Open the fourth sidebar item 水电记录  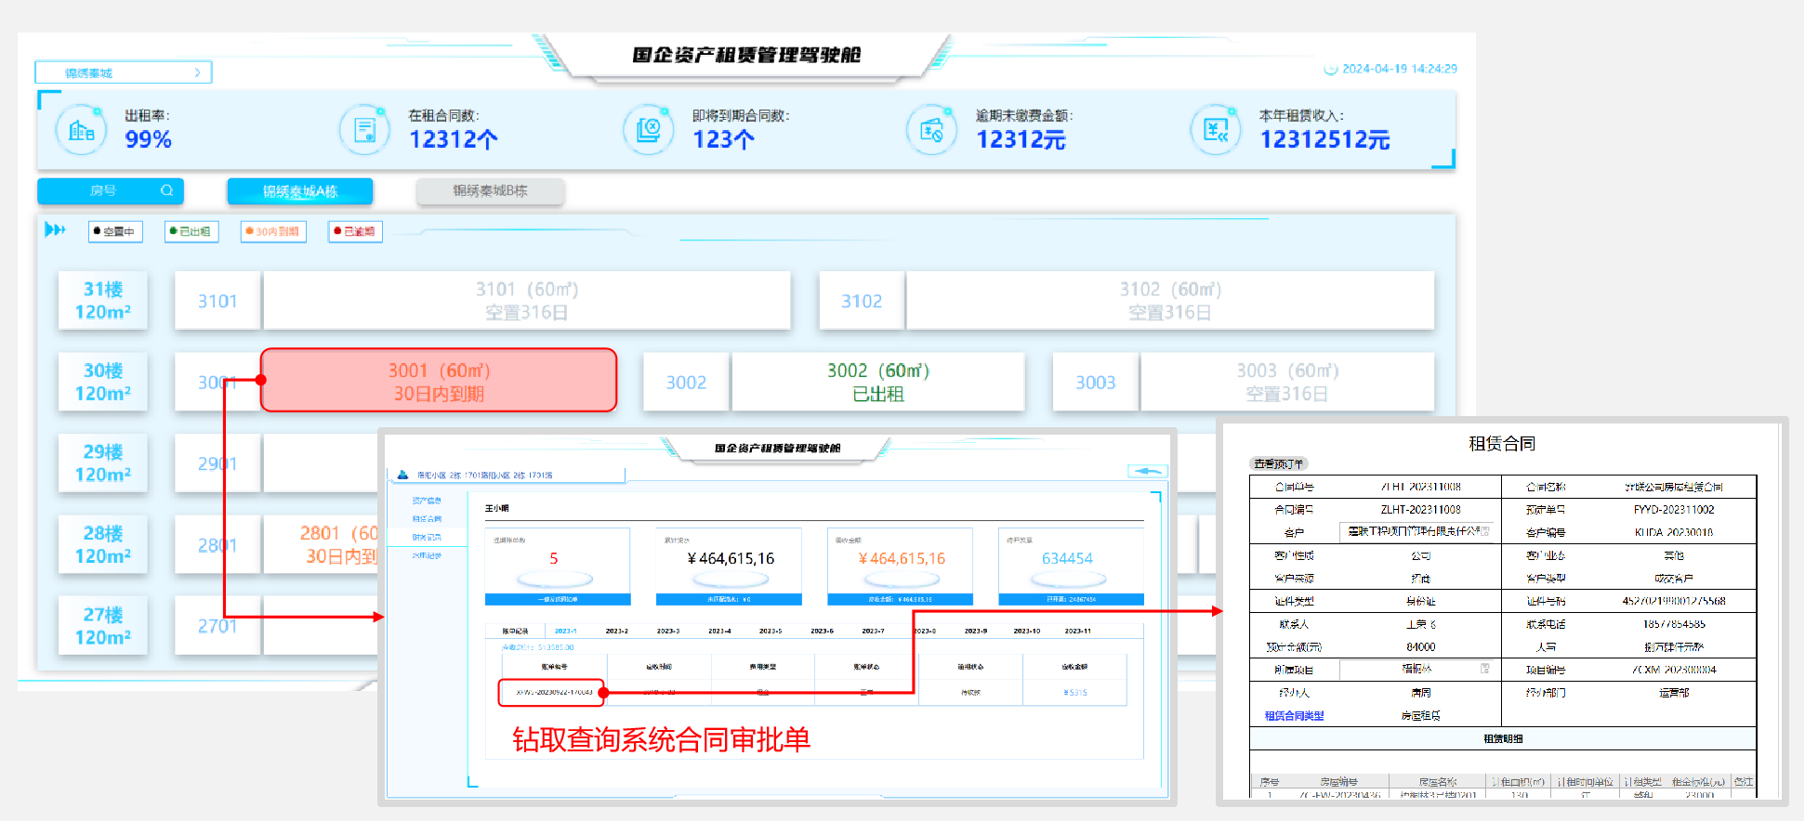coord(427,555)
